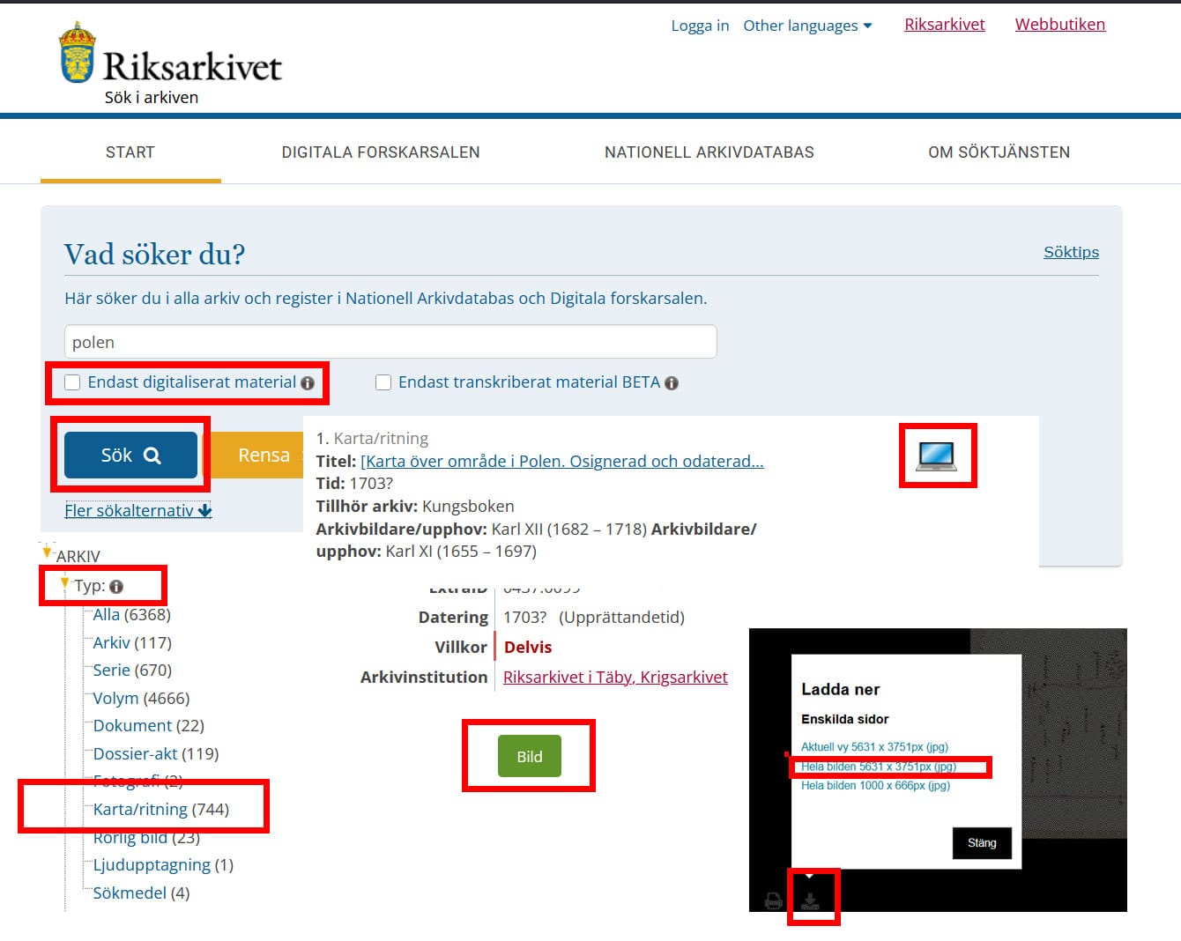Click the laptop digitized-material icon
1181x941 pixels.
pyautogui.click(x=936, y=456)
